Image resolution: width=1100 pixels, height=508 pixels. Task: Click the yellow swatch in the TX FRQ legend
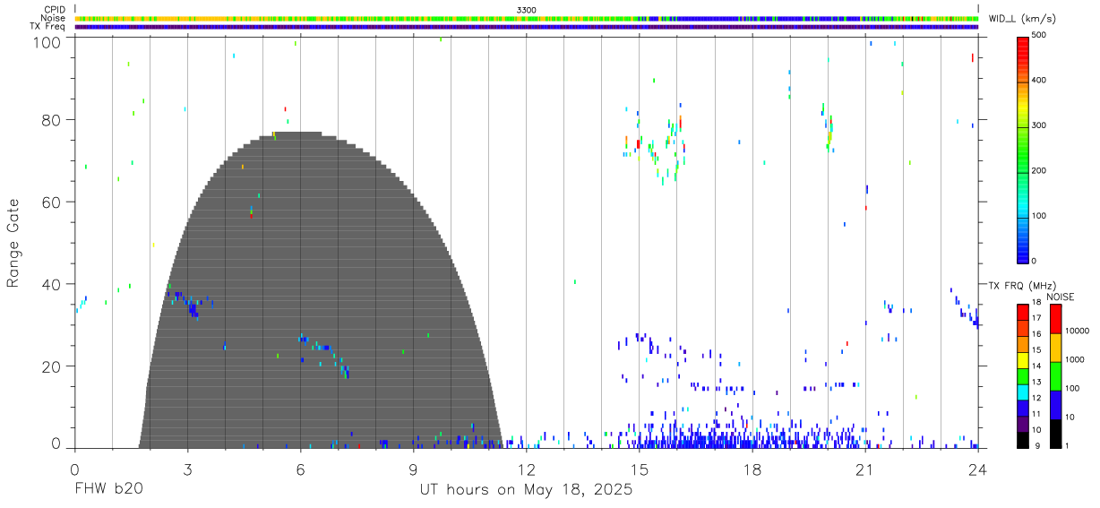pyautogui.click(x=1023, y=359)
